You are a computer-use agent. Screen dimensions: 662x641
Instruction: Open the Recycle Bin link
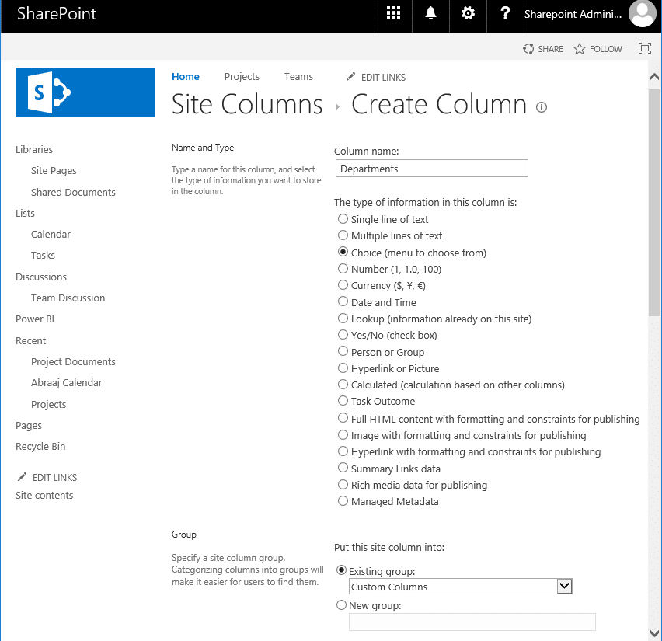(40, 446)
